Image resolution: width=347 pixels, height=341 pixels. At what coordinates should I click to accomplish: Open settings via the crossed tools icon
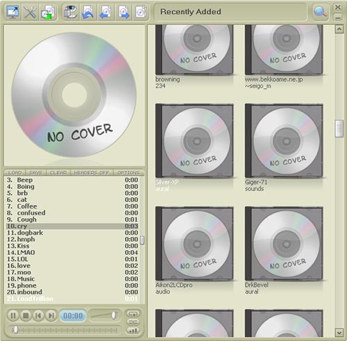(31, 12)
